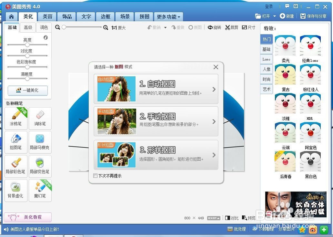The image size is (333, 237).
Task: Switch to the 美容 tab
Action: click(x=48, y=17)
